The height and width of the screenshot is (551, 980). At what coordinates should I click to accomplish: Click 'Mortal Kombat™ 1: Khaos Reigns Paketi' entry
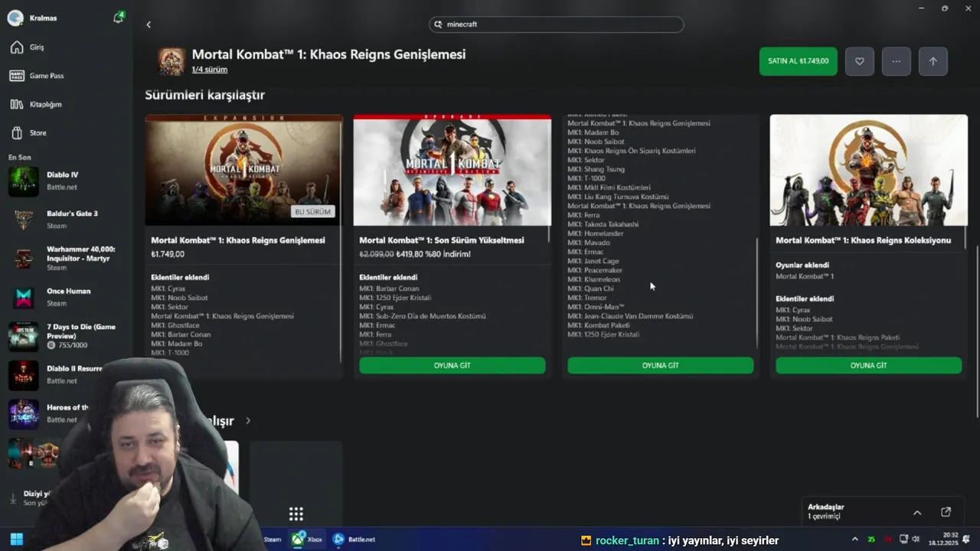tap(838, 337)
